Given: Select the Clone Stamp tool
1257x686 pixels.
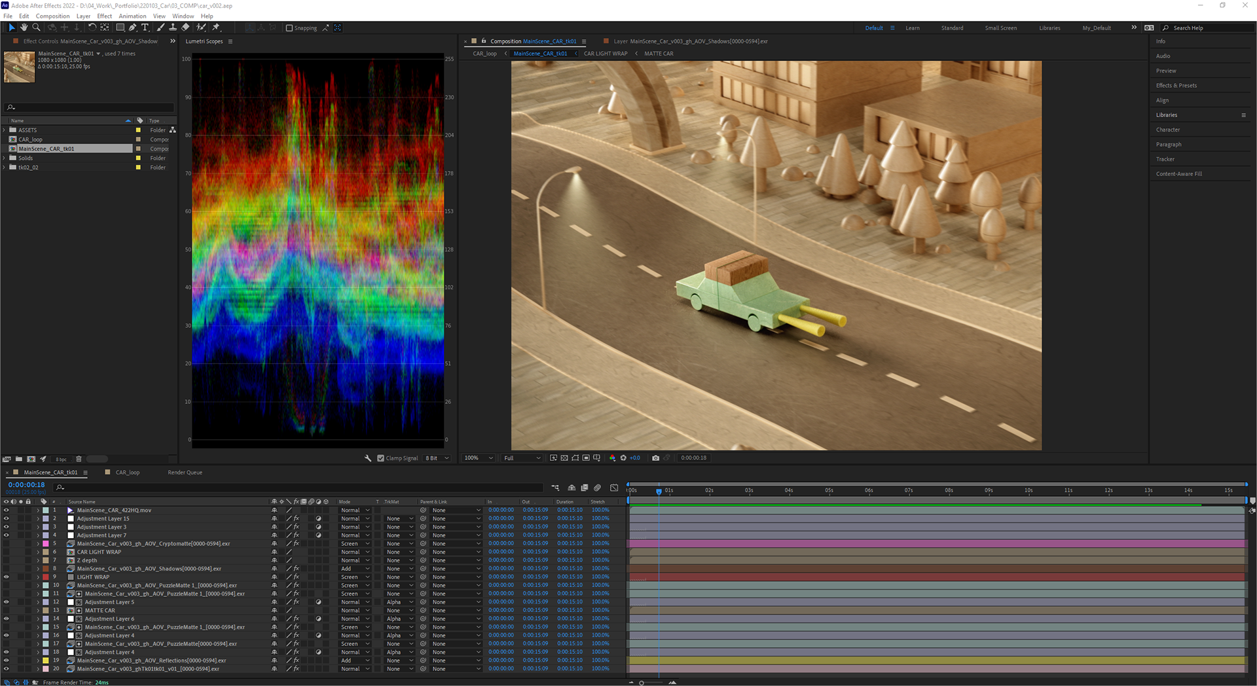Looking at the screenshot, I should tap(173, 27).
